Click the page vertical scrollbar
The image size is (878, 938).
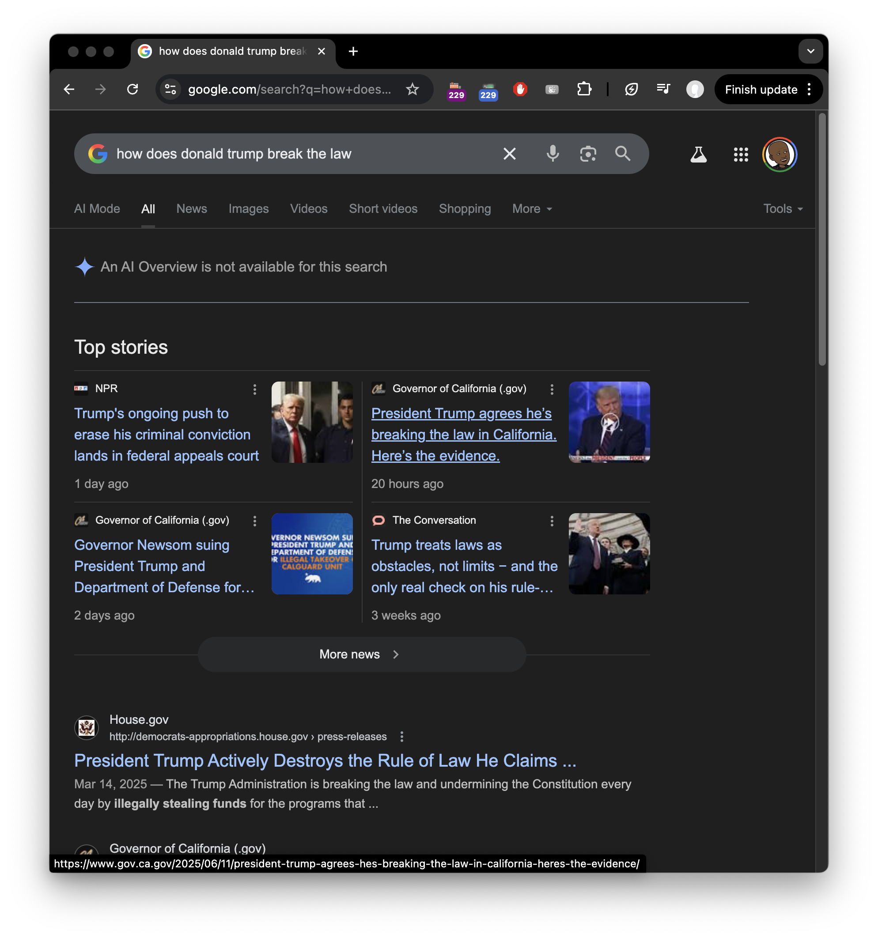click(x=822, y=240)
